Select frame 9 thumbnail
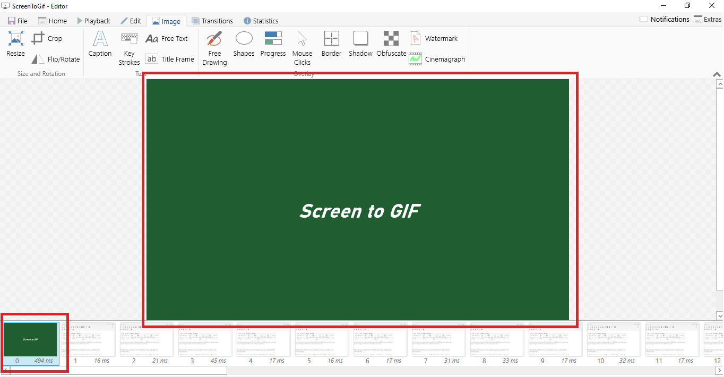724x377 pixels. click(556, 343)
